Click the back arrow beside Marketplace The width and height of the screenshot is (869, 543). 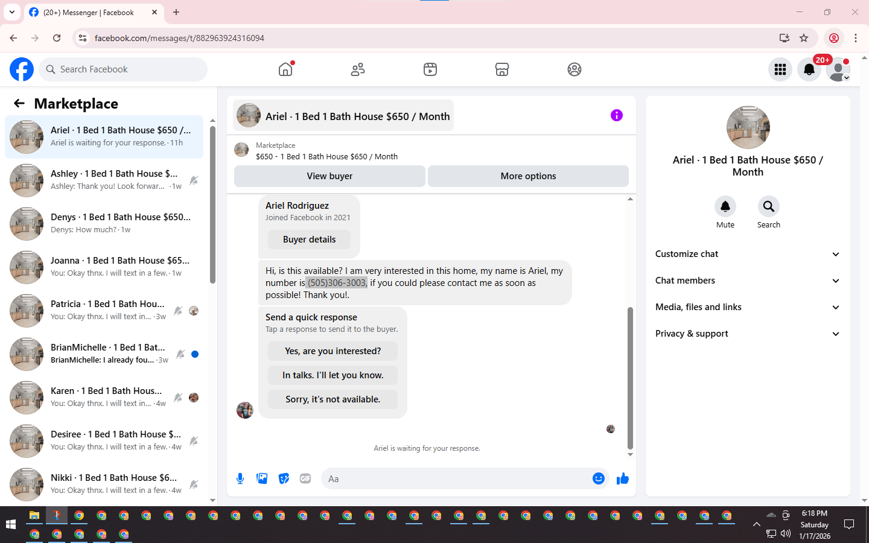(19, 103)
